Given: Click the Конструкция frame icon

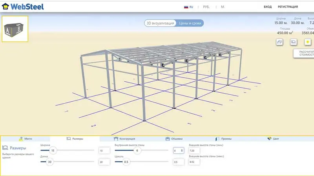Looking at the screenshot, I should click(116, 139).
